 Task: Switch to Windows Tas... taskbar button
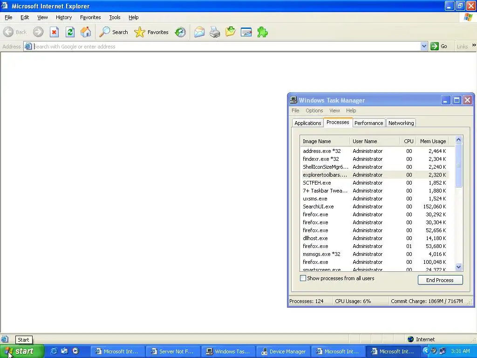pyautogui.click(x=228, y=351)
